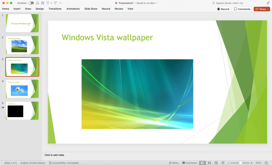272x165 pixels.
Task: Click the Save floppy disk icon
Action: click(43, 3)
